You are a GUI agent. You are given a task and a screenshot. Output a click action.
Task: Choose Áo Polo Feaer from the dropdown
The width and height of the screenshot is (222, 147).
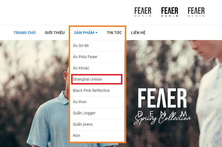tap(97, 57)
